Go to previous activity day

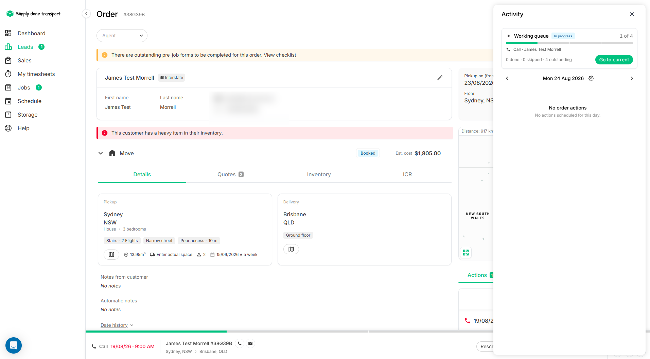(507, 78)
